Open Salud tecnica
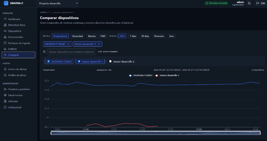 click(x=18, y=95)
